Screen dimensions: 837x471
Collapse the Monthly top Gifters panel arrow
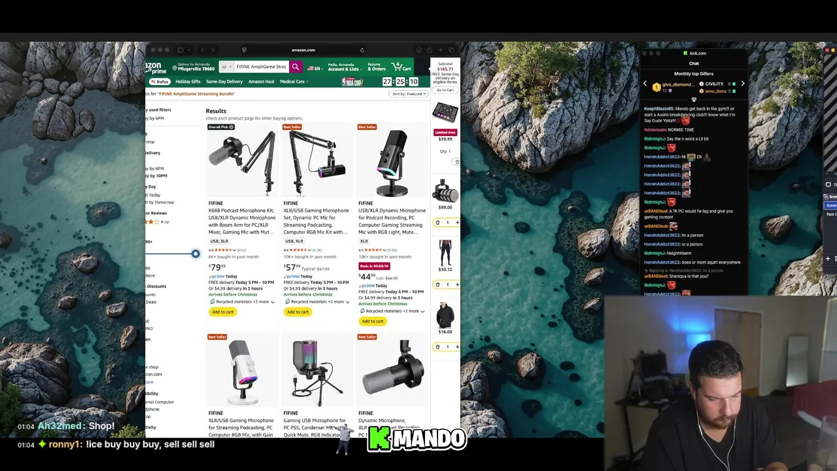pos(694,99)
